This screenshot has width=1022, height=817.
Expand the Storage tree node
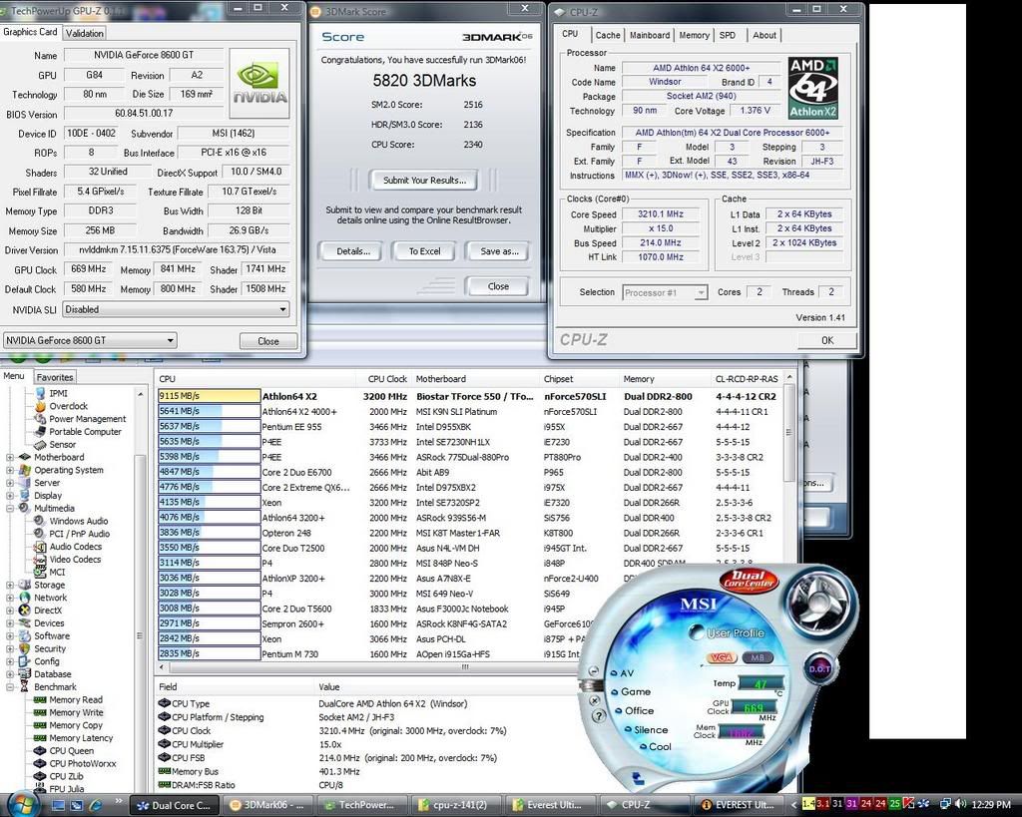(10, 585)
